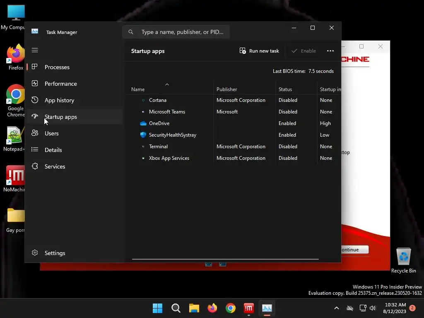Click the Processes sidebar icon

click(x=35, y=67)
